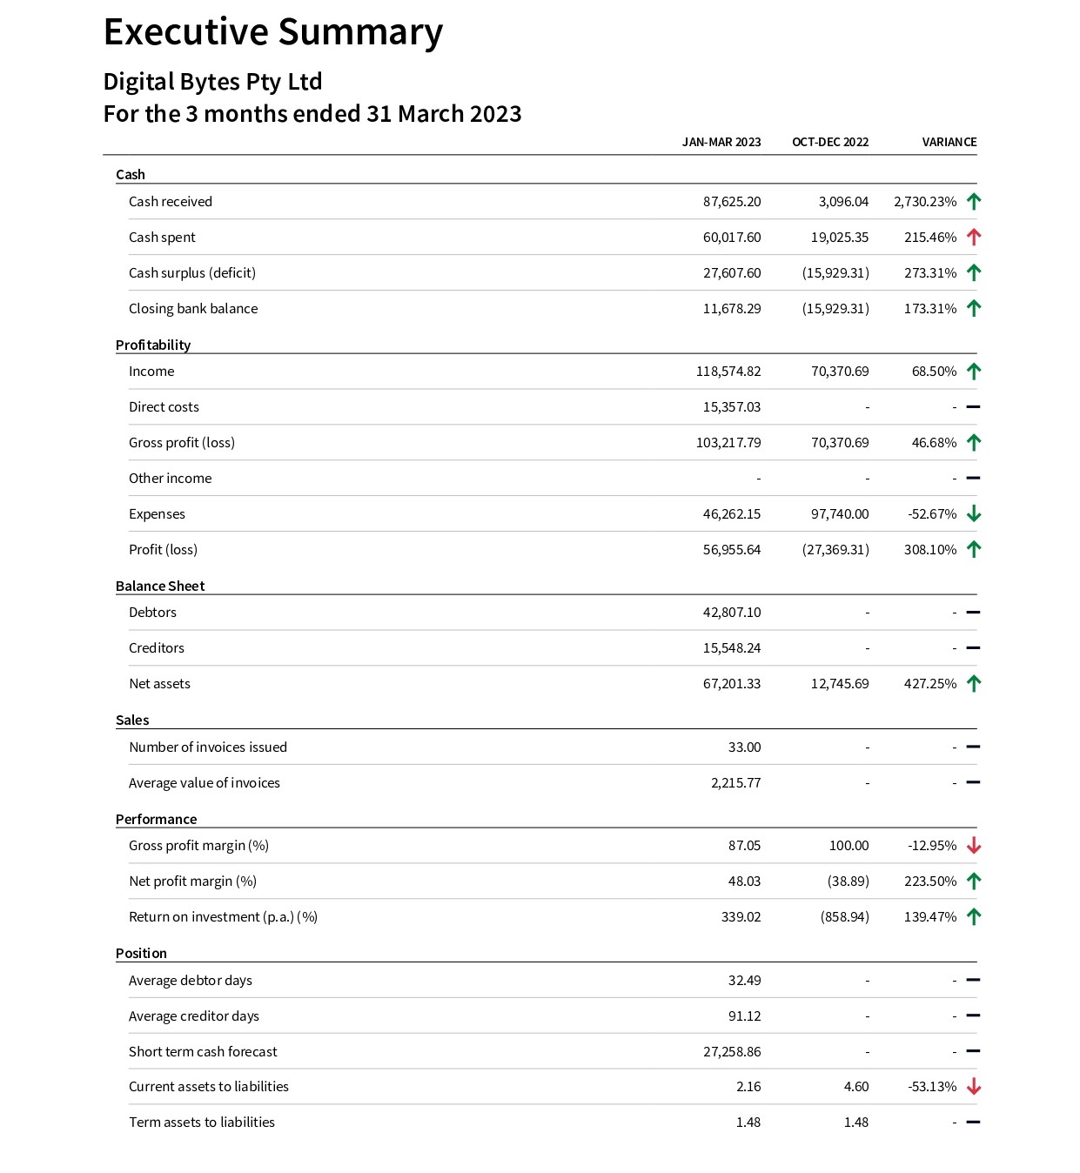Click the green up arrow beside Net assets
Screen dimensions: 1080x1173
pyautogui.click(x=973, y=683)
